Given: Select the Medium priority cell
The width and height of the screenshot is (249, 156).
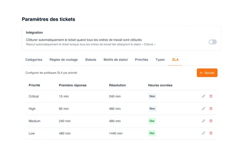Looking at the screenshot, I should pos(34,121).
